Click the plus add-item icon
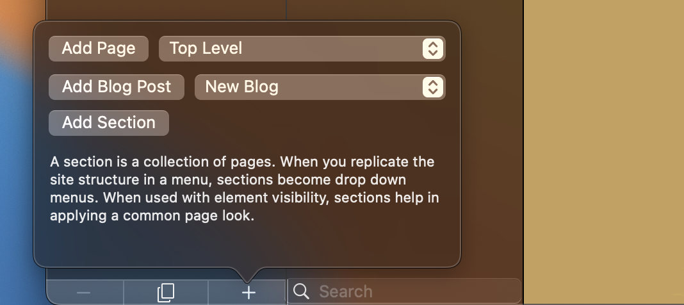The width and height of the screenshot is (684, 305). point(248,292)
